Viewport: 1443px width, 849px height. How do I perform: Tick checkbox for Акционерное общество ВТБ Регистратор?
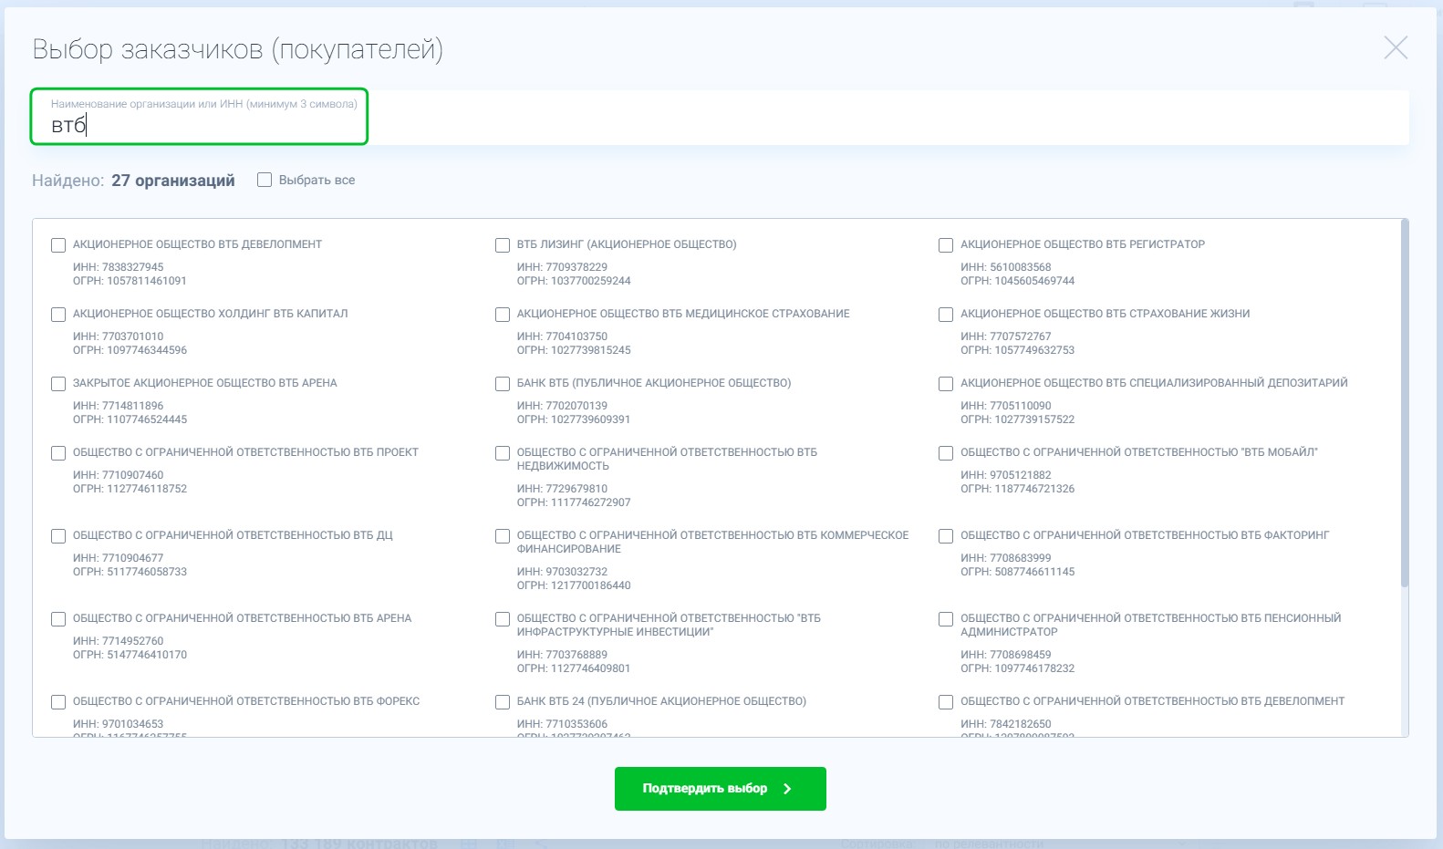946,245
